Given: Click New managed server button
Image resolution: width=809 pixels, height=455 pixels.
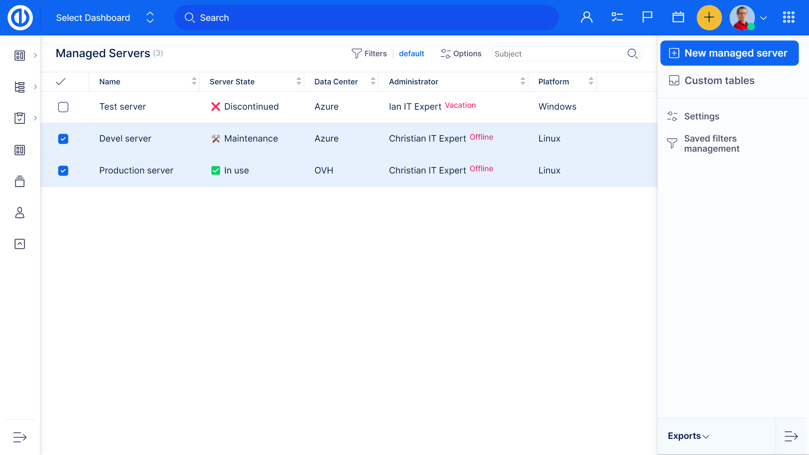Looking at the screenshot, I should click(x=729, y=53).
